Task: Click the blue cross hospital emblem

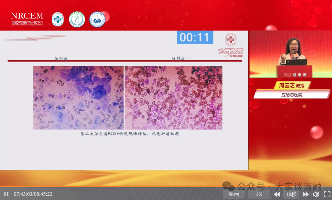Action: pyautogui.click(x=57, y=19)
